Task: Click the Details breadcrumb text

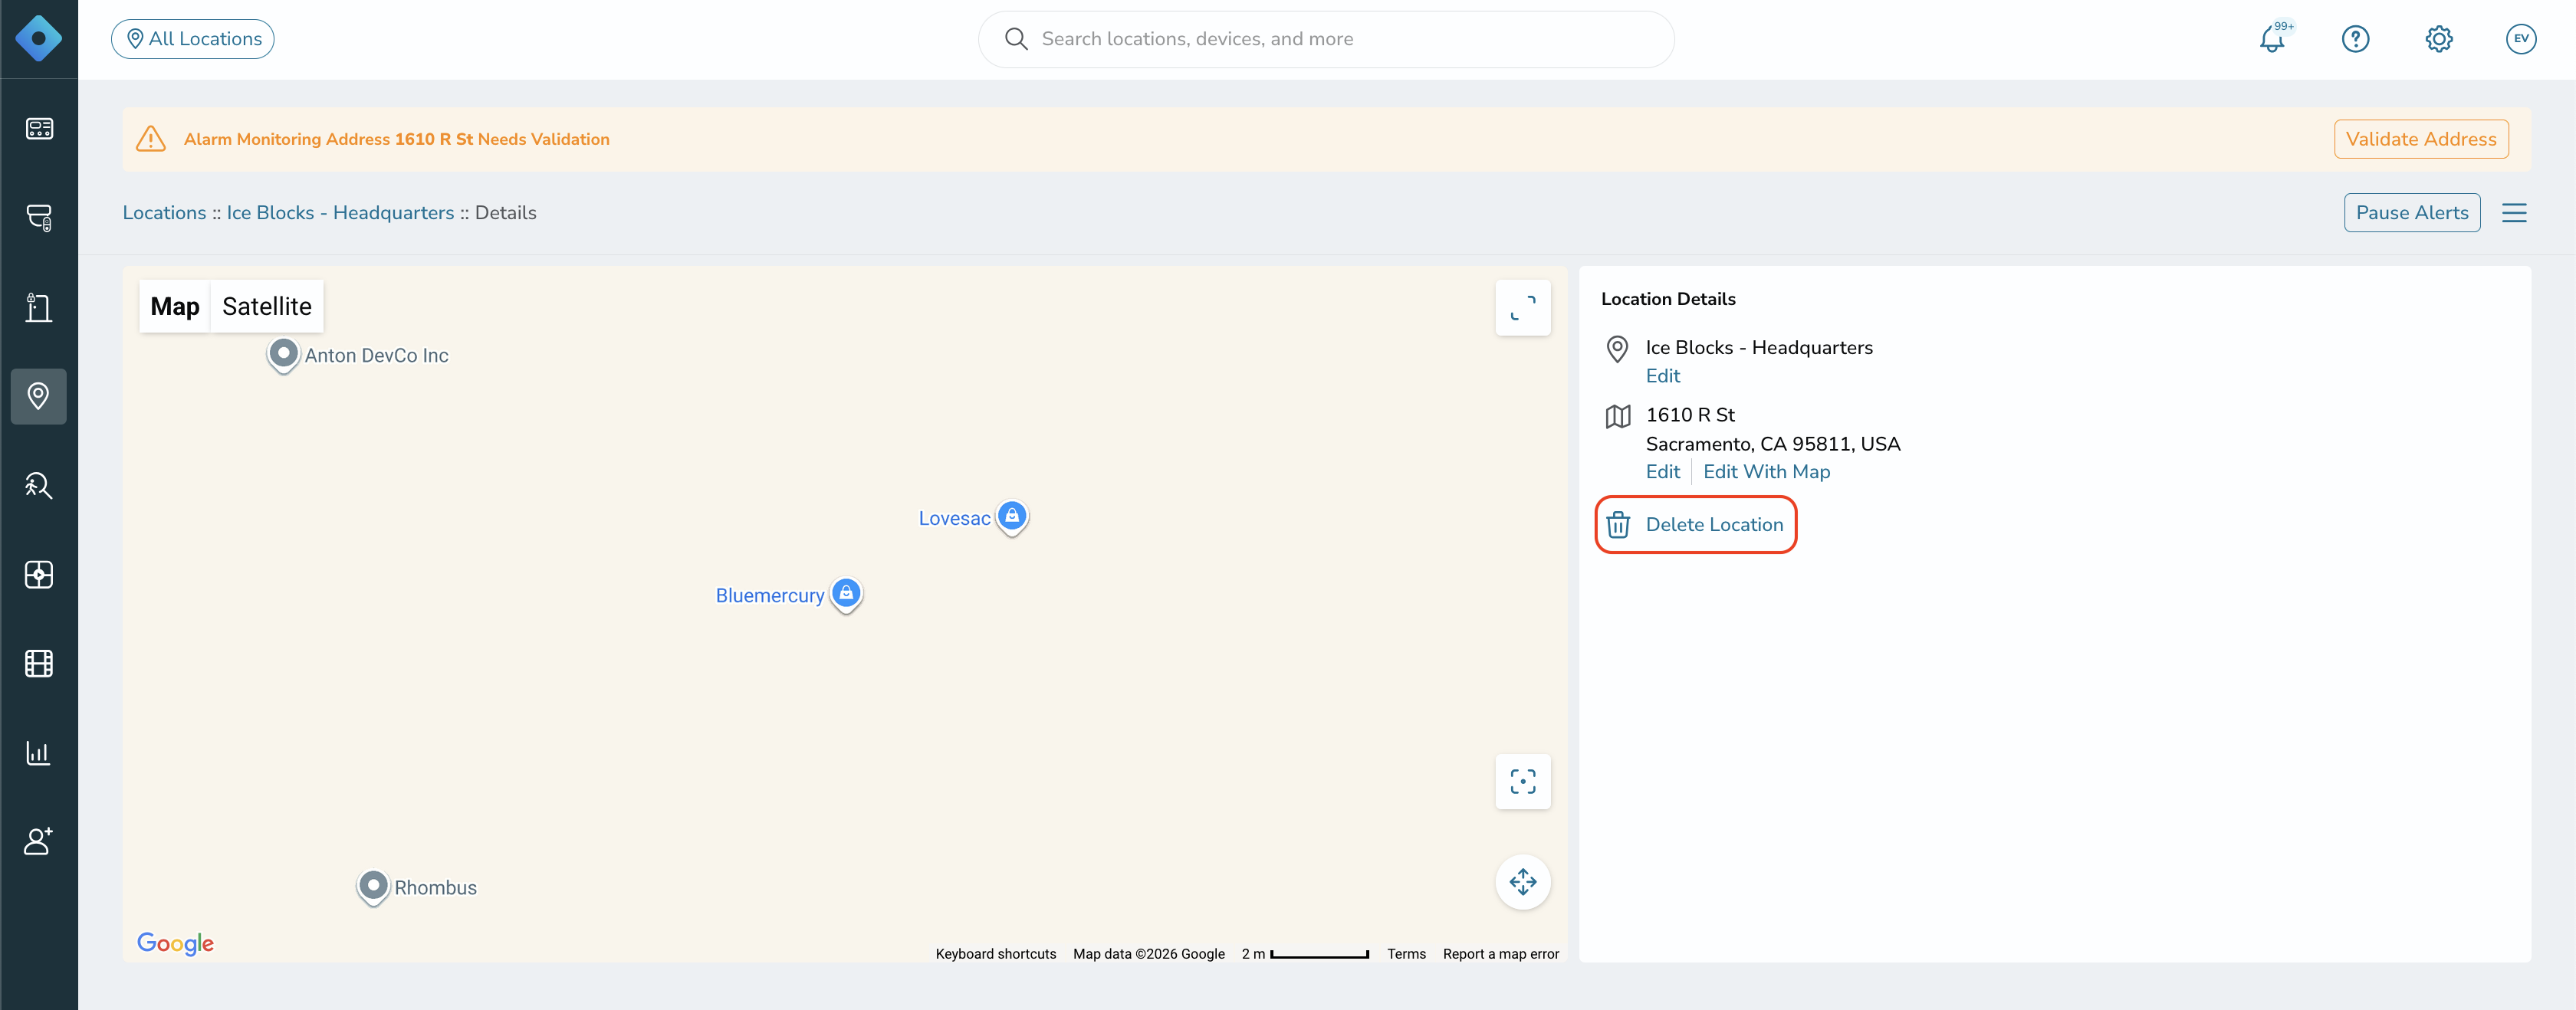Action: 506,213
